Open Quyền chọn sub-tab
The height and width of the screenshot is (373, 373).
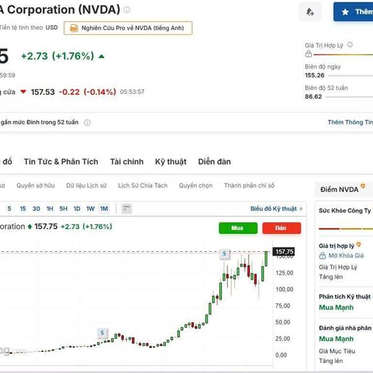click(196, 185)
